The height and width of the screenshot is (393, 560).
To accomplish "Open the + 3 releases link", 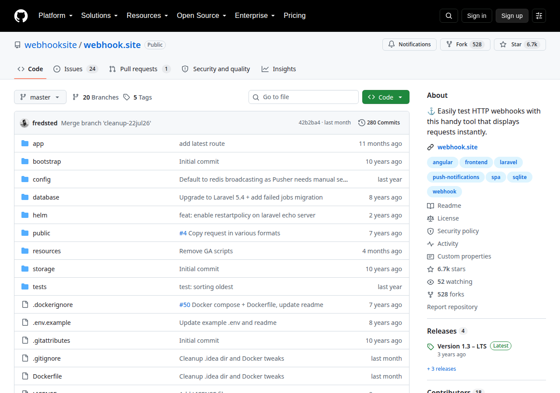I will [x=441, y=369].
